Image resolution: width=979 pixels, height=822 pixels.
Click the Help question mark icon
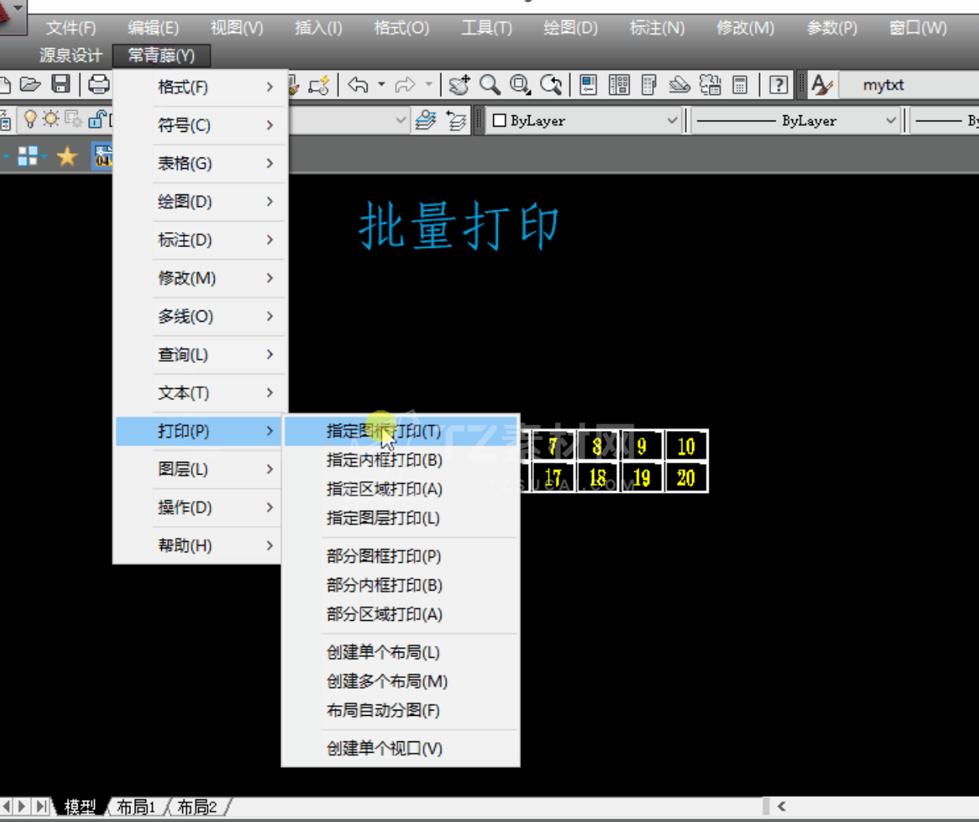pyautogui.click(x=779, y=84)
